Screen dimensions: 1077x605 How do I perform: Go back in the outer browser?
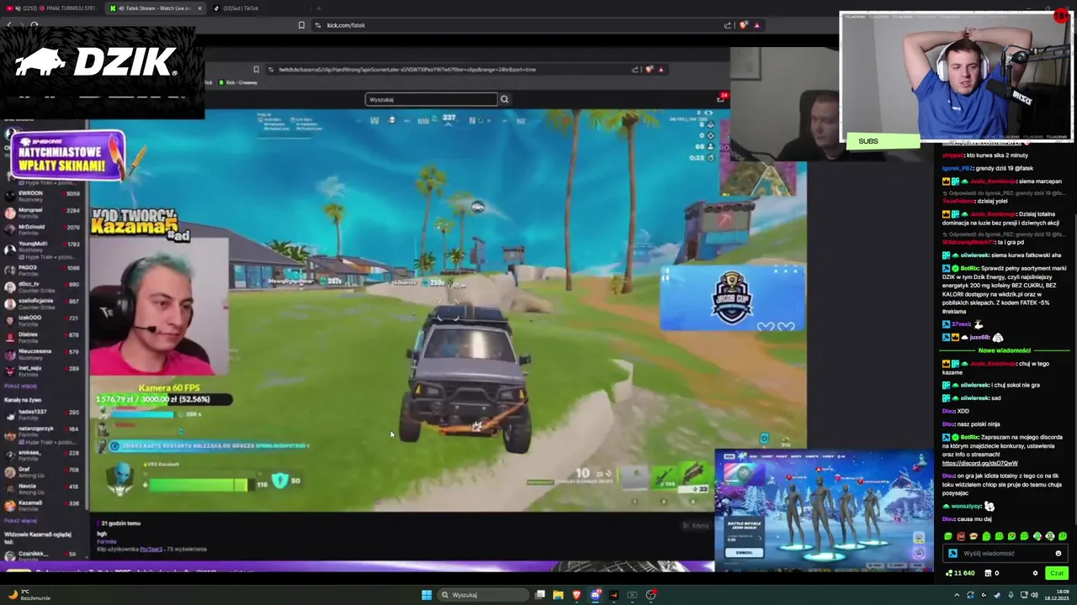[x=8, y=25]
